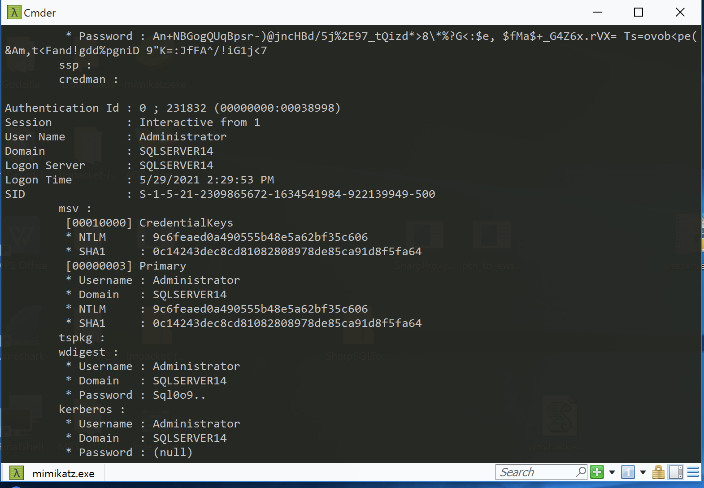This screenshot has width=704, height=488.
Task: Click the "SID" label
Action: pos(15,194)
